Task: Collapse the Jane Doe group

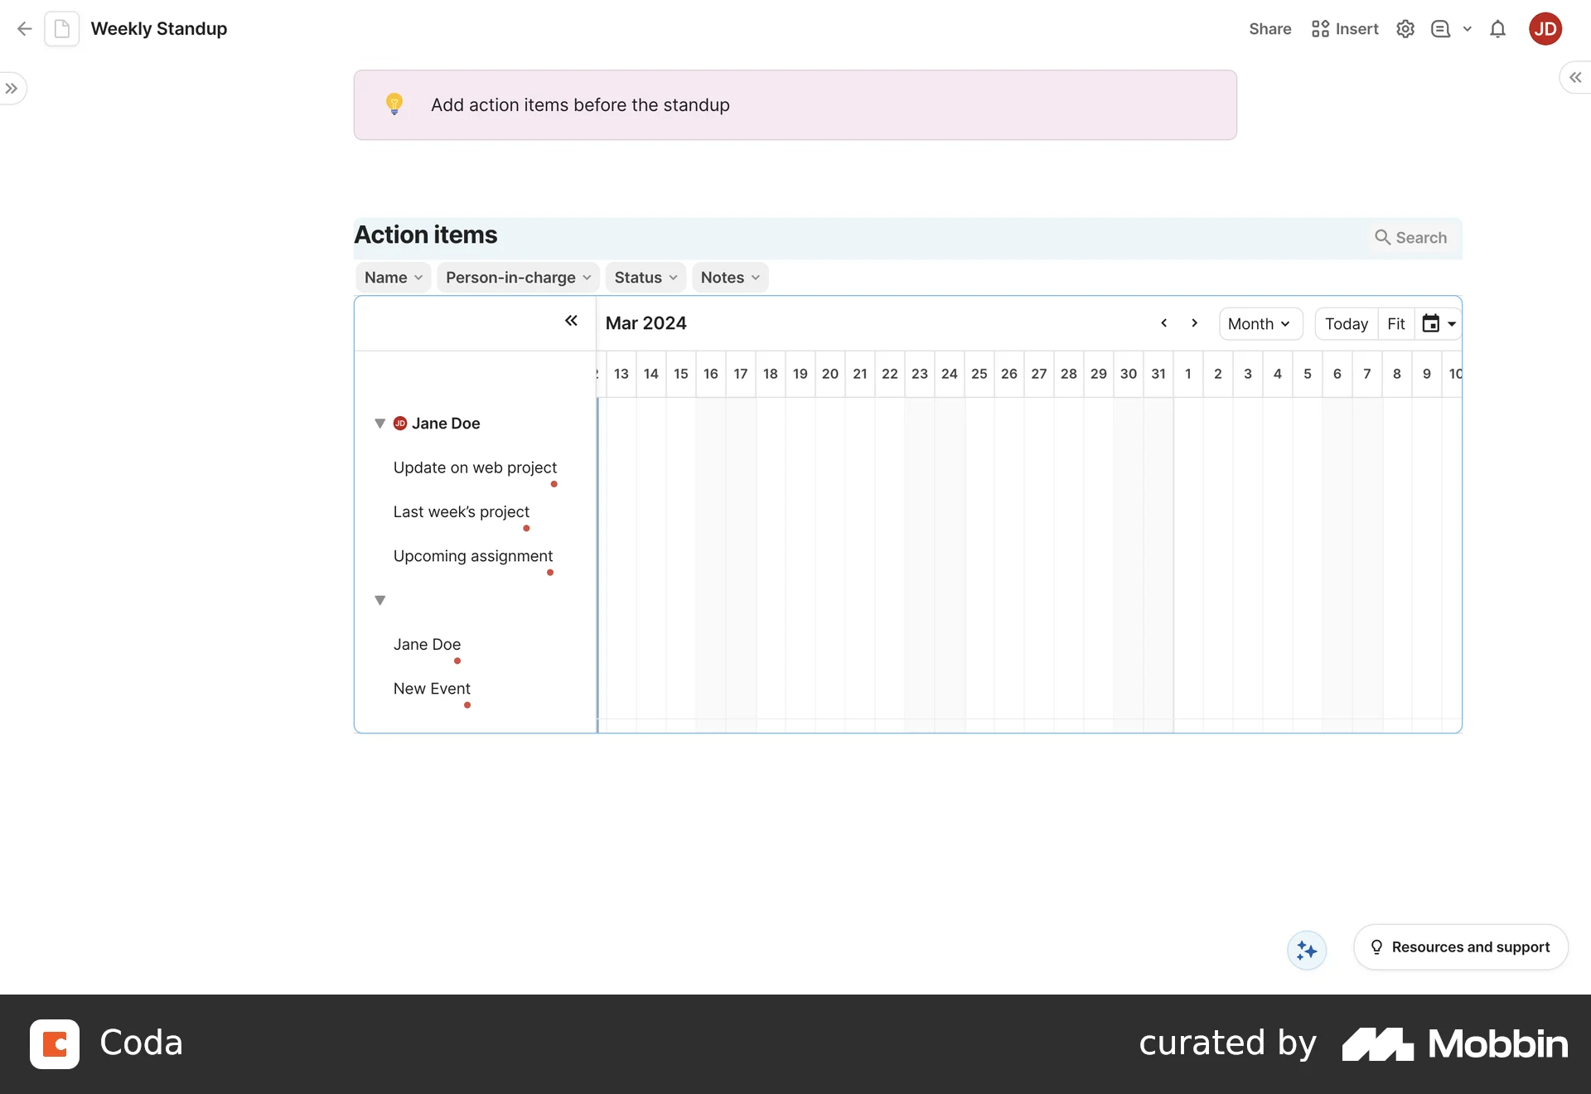Action: click(380, 424)
